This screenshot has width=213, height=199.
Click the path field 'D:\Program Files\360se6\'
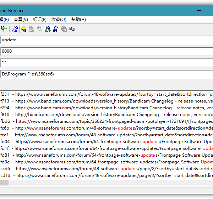pos(106,74)
